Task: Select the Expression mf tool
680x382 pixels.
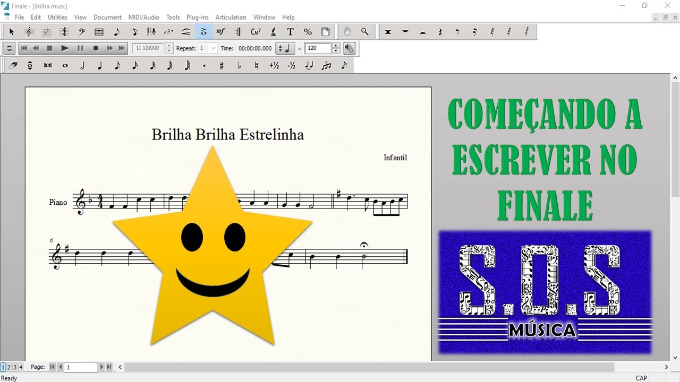Action: coord(221,32)
